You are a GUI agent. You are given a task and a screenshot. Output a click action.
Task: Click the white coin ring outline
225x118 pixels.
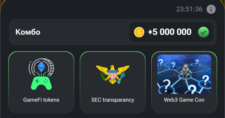pyautogui.click(x=41, y=67)
